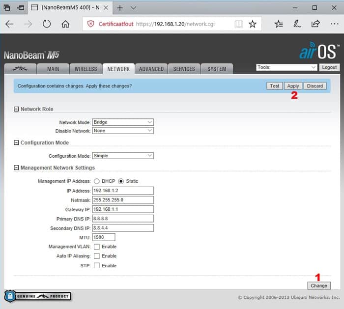Go to the Home page icon

(65, 24)
